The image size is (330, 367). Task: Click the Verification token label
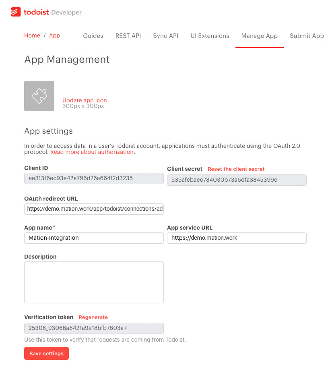point(49,317)
